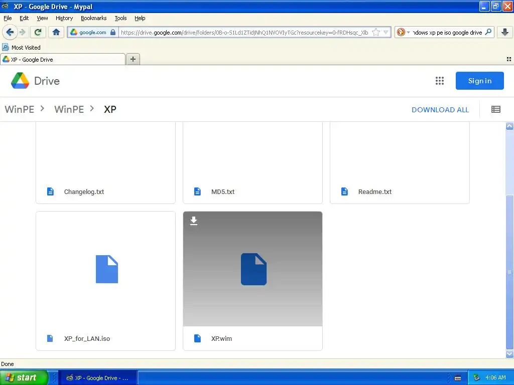Open the View menu
This screenshot has width=514, height=385.
point(42,18)
